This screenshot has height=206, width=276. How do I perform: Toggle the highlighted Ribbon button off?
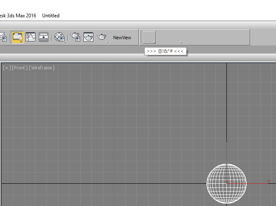tap(17, 37)
